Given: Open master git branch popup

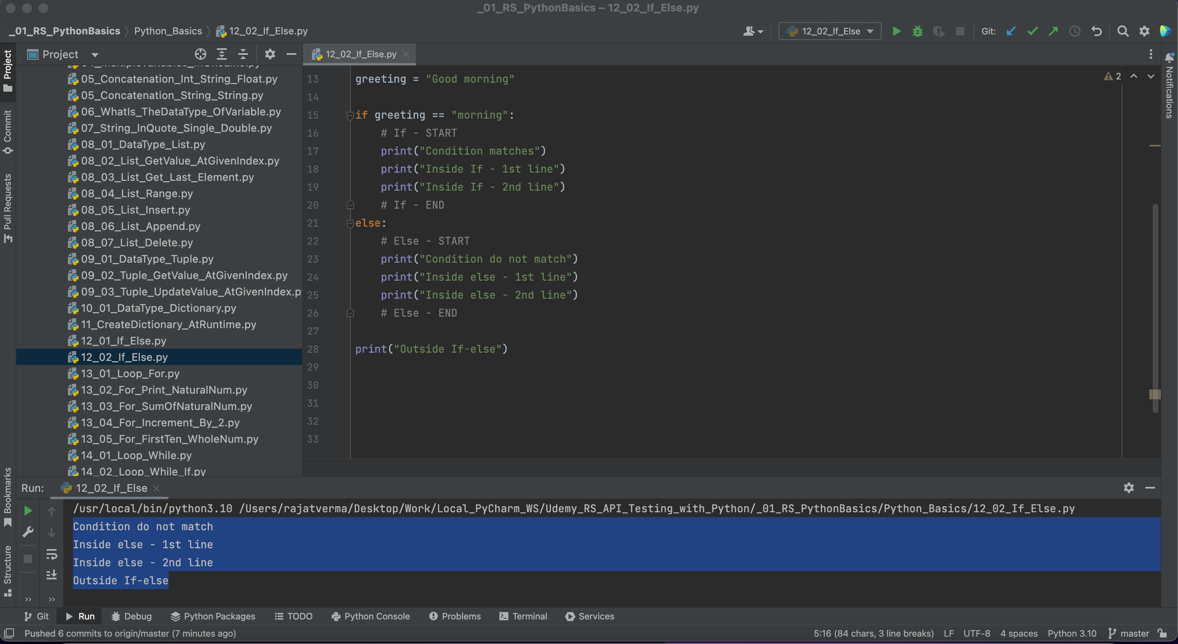Looking at the screenshot, I should [1128, 633].
